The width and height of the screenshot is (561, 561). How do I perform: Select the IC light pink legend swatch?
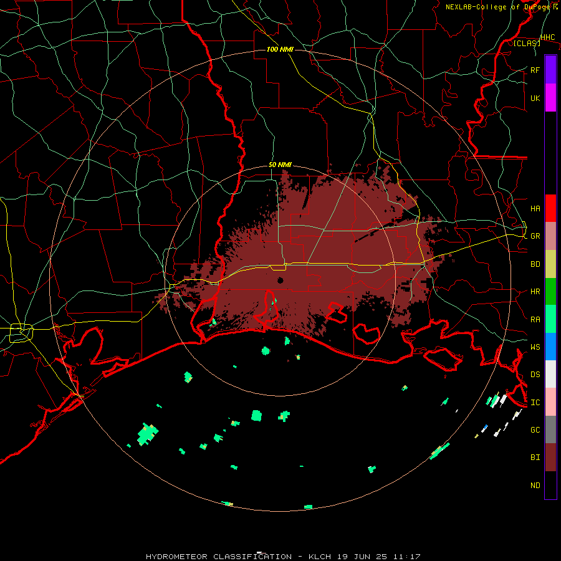pos(550,402)
